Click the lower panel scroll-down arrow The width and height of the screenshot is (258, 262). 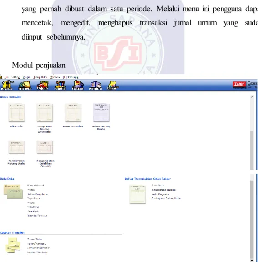coord(252,260)
